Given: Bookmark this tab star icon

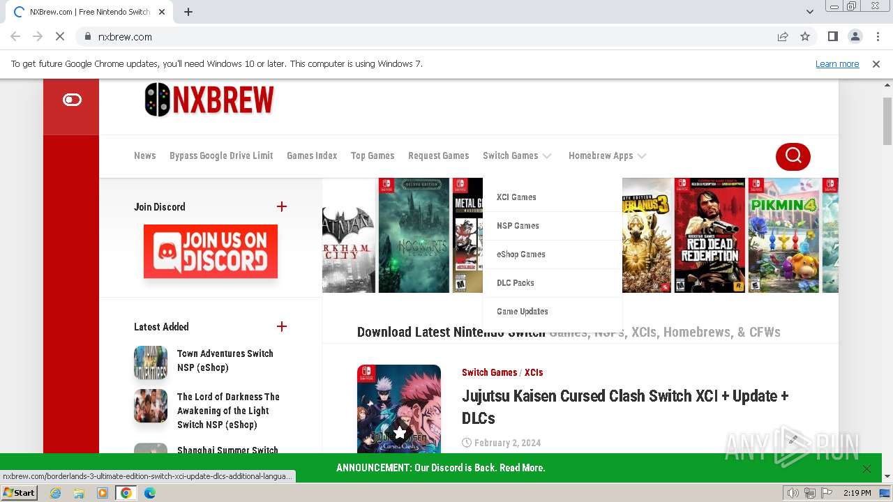Looking at the screenshot, I should (805, 36).
